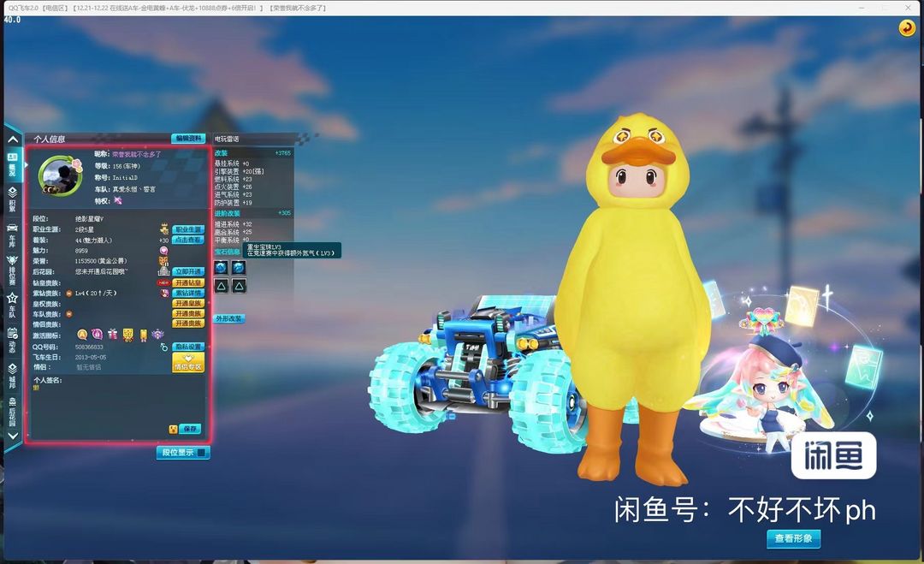The height and width of the screenshot is (564, 924).
Task: Open the 车库 garage tab
Action: click(12, 235)
